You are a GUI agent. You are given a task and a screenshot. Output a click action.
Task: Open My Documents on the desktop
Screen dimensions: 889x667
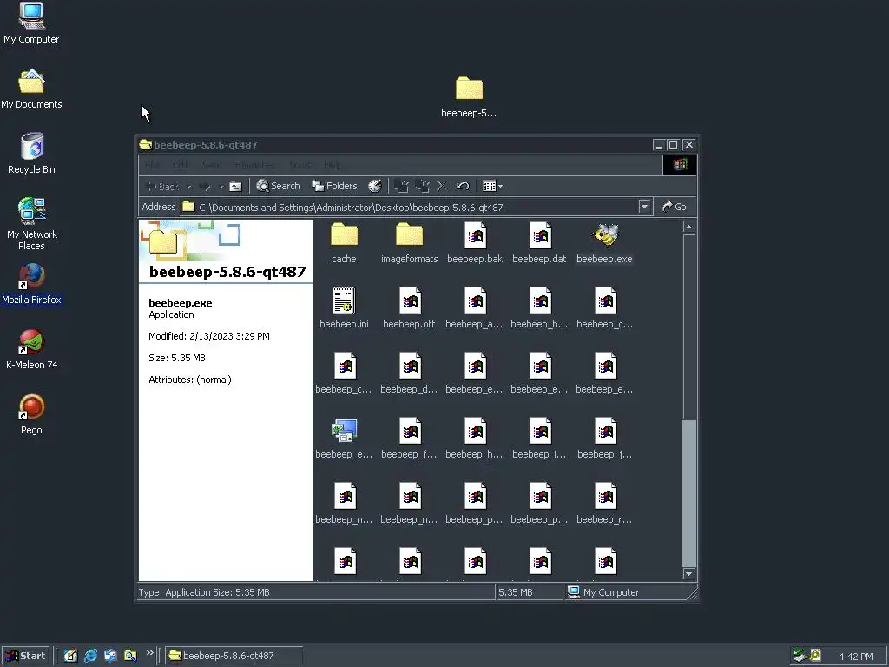click(32, 89)
